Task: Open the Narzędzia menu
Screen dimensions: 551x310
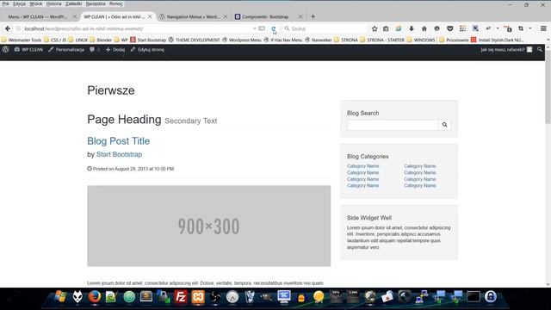Action: tap(96, 3)
